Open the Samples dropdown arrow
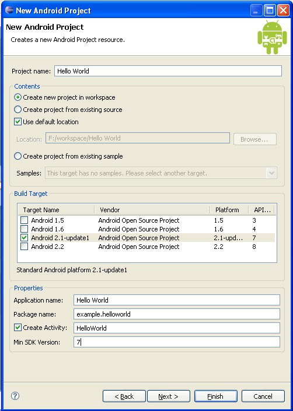The image size is (293, 411). tap(272, 173)
